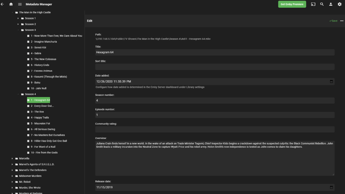Click the cast to device icon
This screenshot has width=345, height=194.
313,4
